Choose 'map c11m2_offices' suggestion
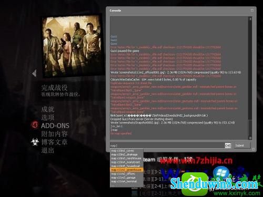The height and width of the screenshot is (197, 263). 127,174
